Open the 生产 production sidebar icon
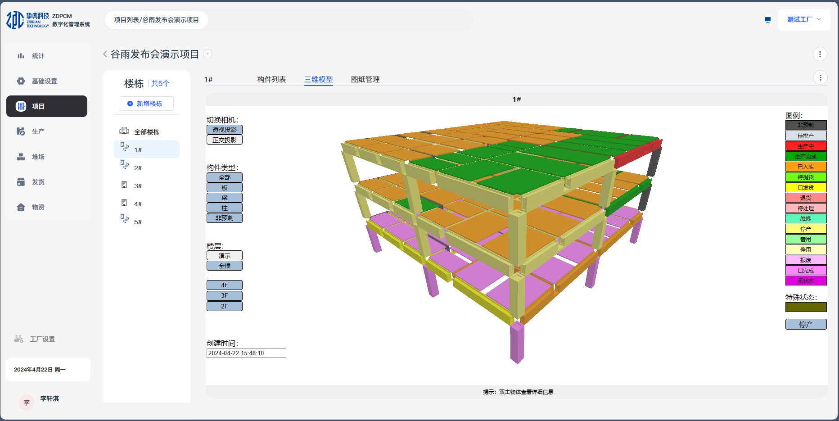Image resolution: width=839 pixels, height=421 pixels. [x=21, y=131]
